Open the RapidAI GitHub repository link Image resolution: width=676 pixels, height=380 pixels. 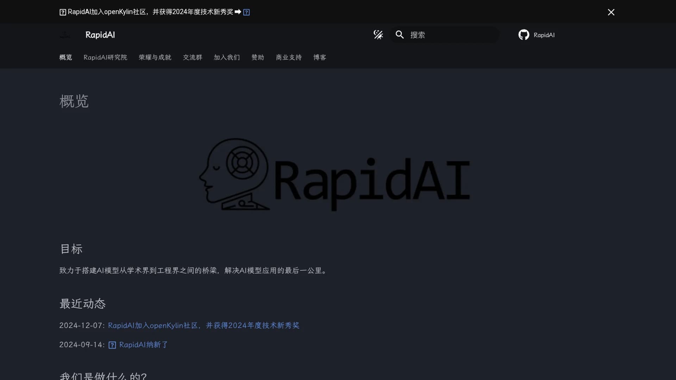(x=537, y=35)
